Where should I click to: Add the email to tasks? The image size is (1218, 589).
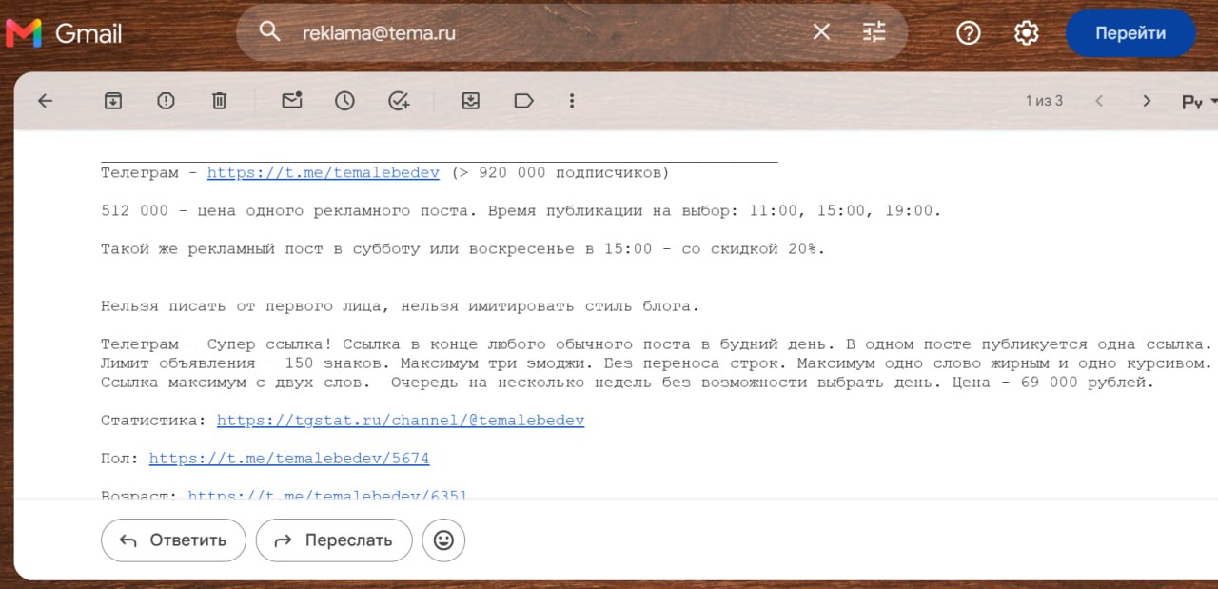pos(399,101)
